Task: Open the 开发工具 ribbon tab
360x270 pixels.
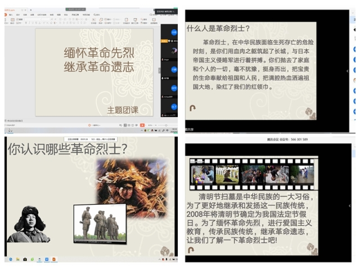Action: click(75, 15)
